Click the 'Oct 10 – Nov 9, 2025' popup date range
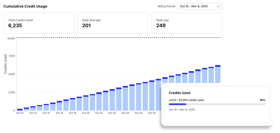Viewport: 280px width, 133px height. coord(182,109)
